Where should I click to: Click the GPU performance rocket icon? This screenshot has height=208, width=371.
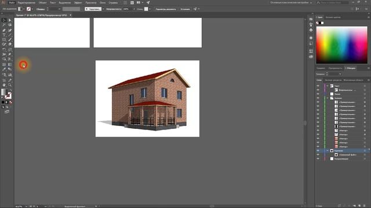point(148,2)
